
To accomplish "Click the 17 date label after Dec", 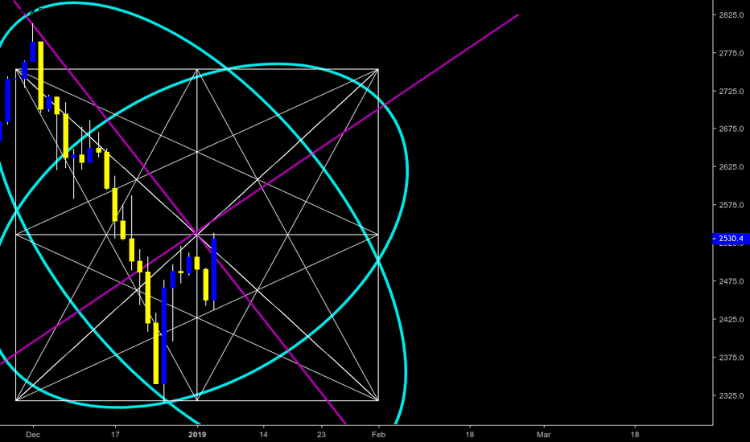I will tap(115, 435).
